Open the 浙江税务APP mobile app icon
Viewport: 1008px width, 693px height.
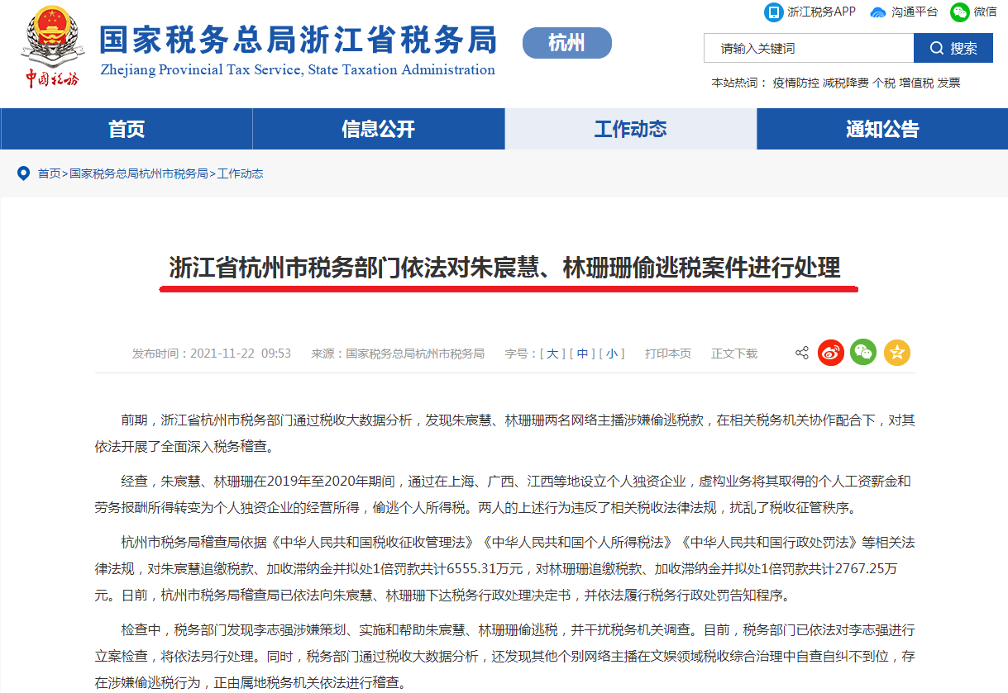[774, 12]
